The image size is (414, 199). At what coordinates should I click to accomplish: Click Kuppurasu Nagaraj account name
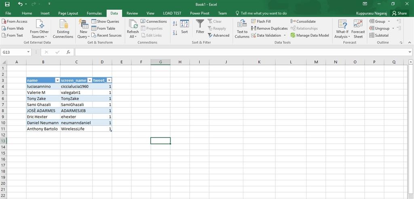click(x=371, y=13)
